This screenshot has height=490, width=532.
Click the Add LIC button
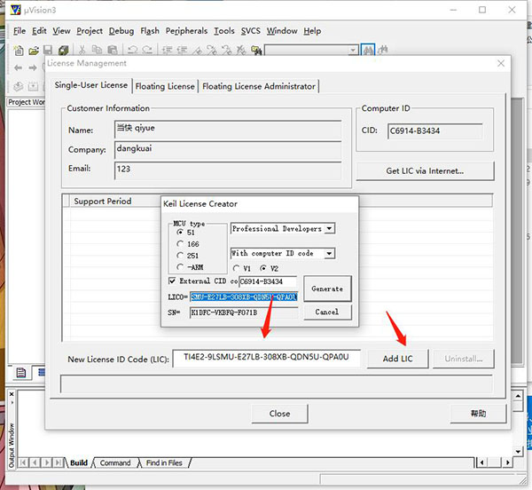click(x=397, y=359)
